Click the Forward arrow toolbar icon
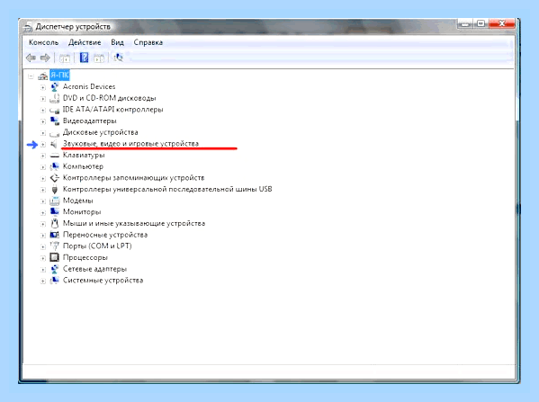The width and height of the screenshot is (539, 402). [45, 58]
